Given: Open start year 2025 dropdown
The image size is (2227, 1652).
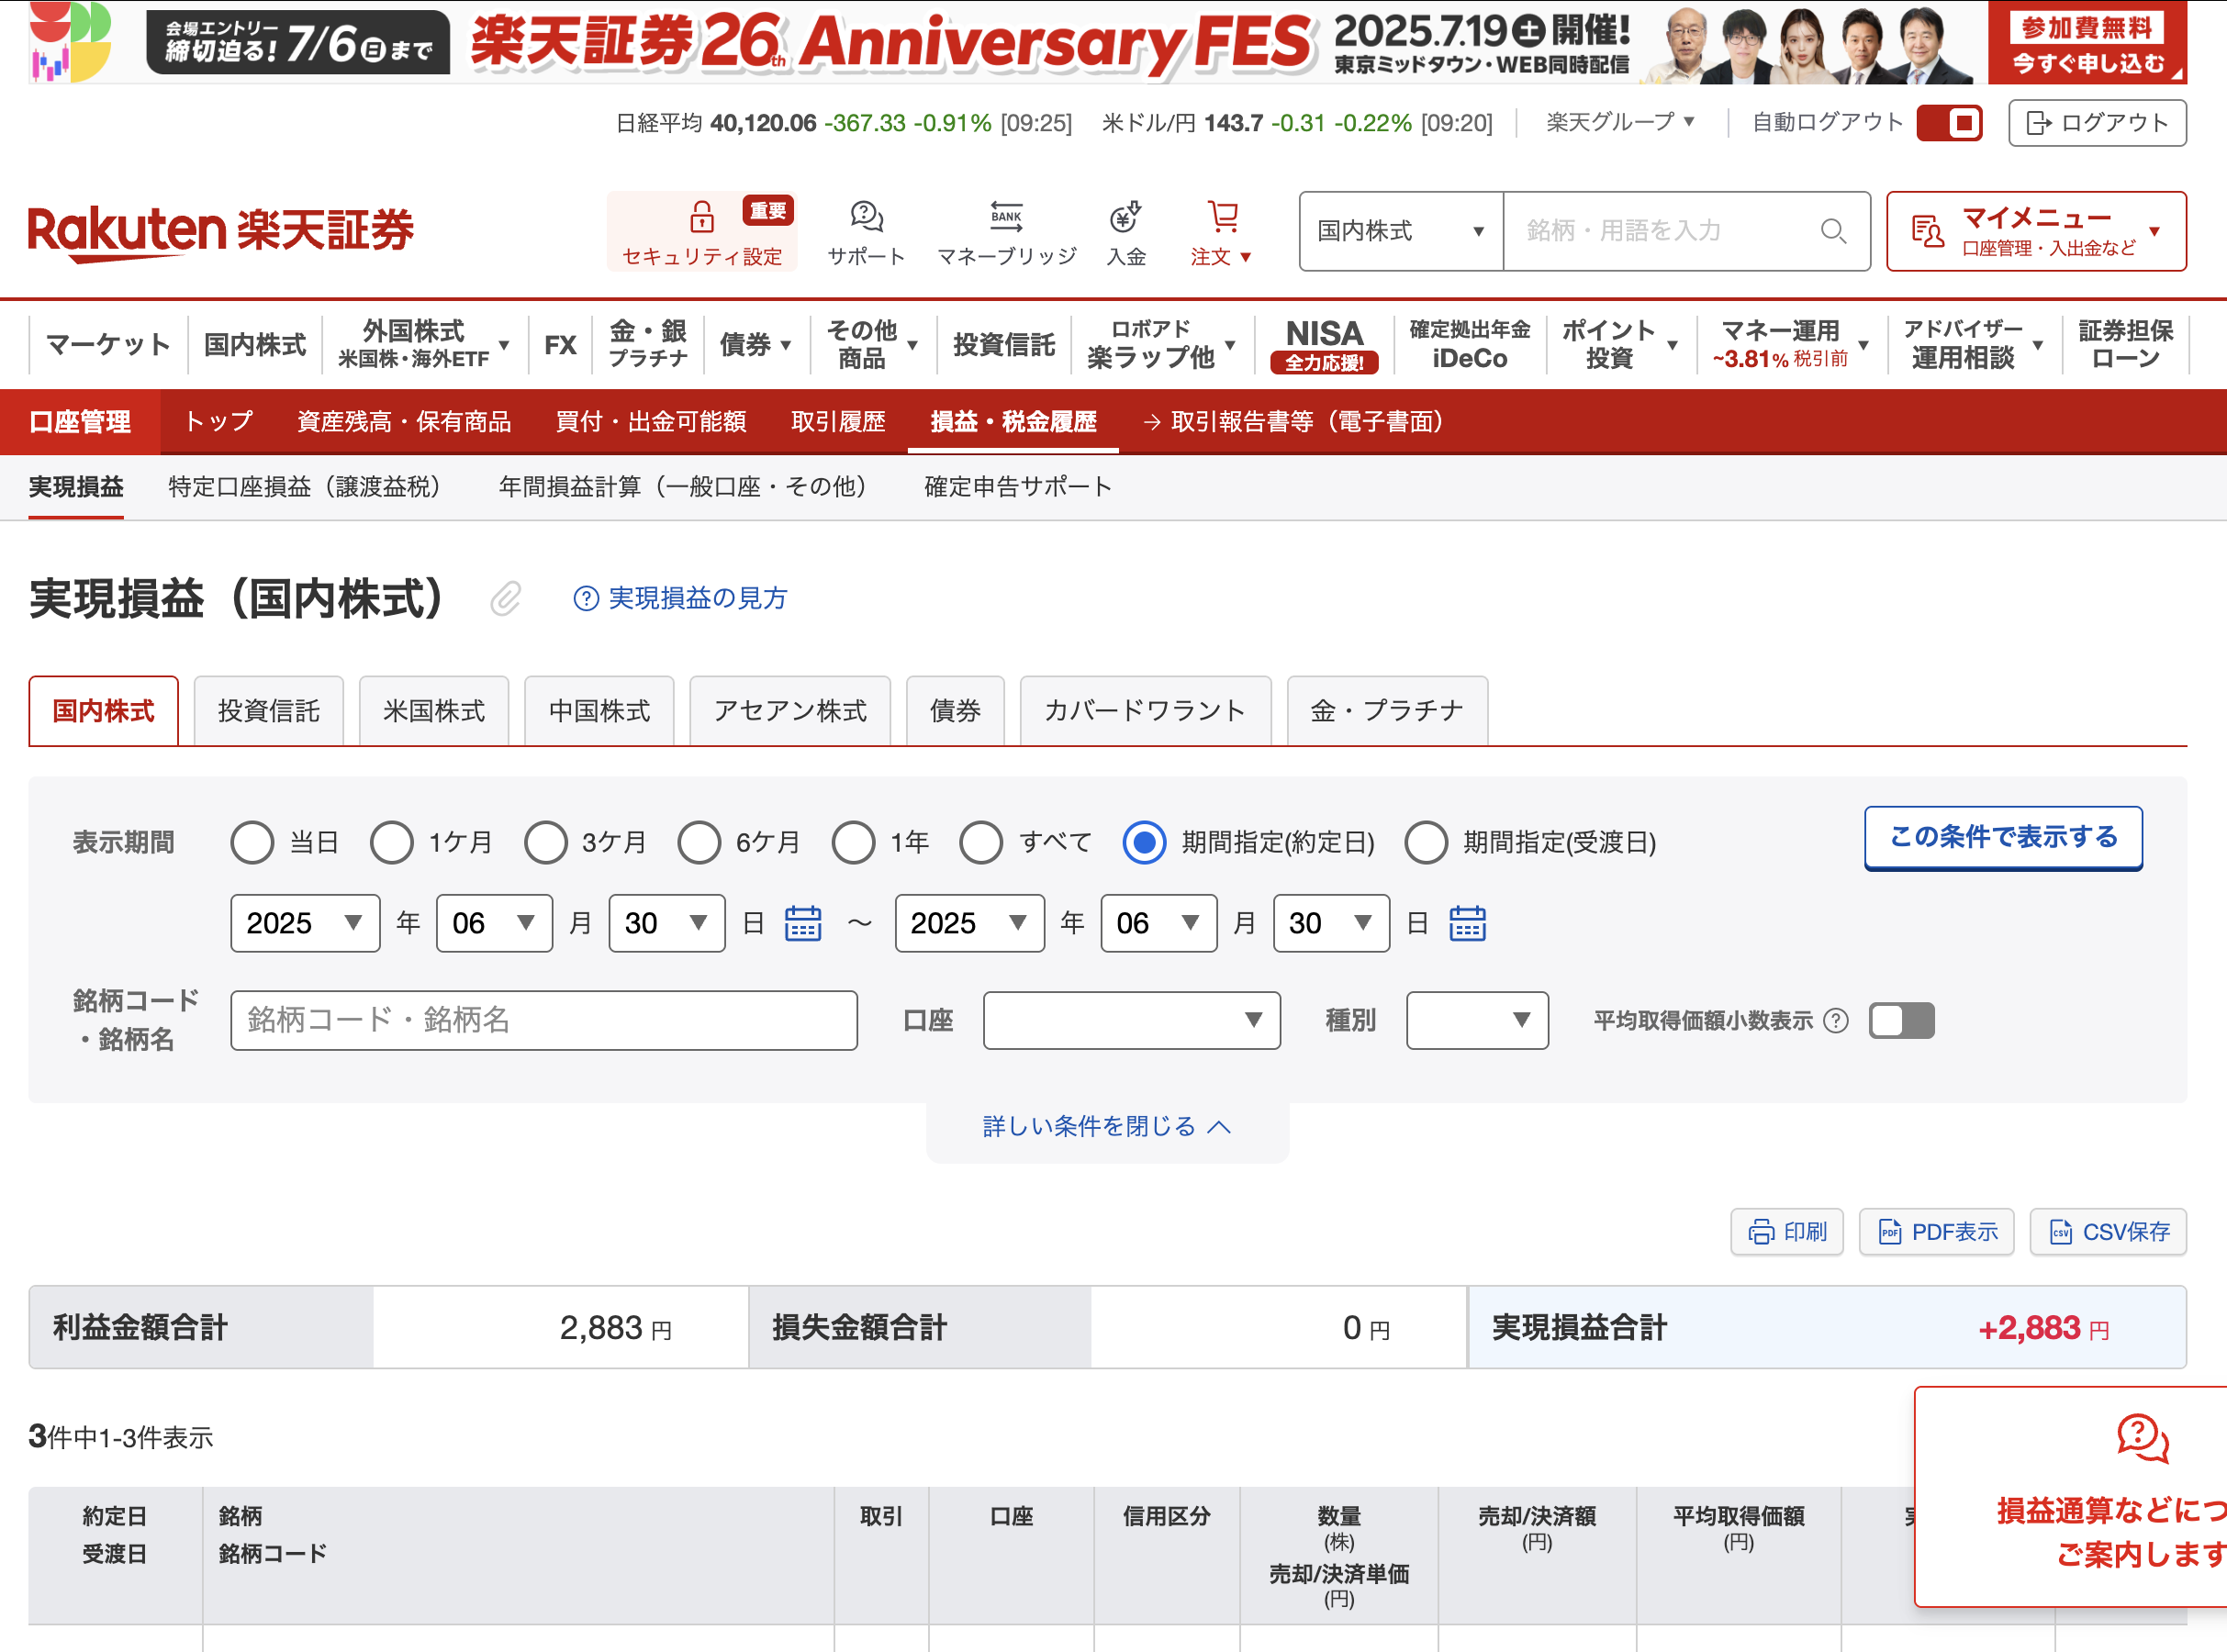Looking at the screenshot, I should coord(305,923).
